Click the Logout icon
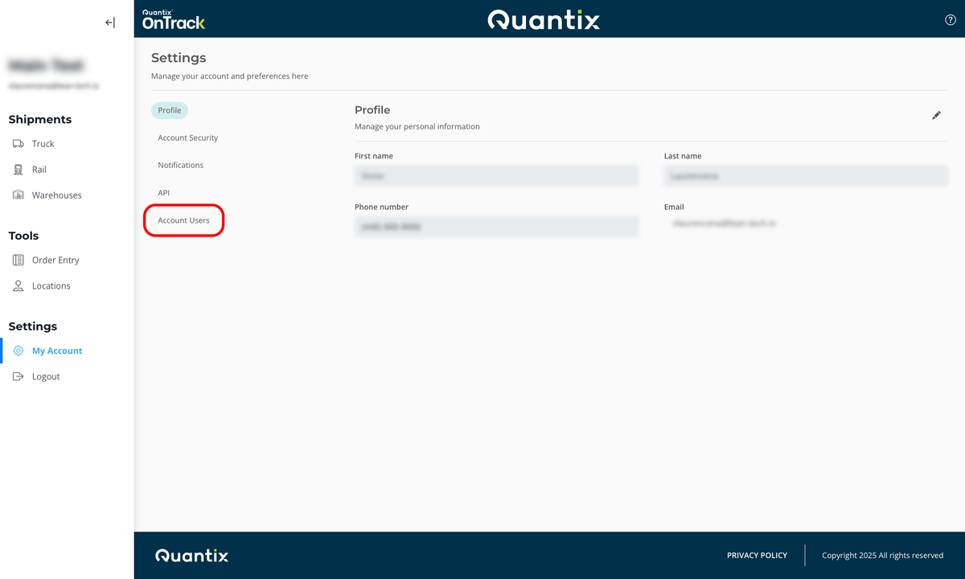This screenshot has height=579, width=965. [x=18, y=376]
